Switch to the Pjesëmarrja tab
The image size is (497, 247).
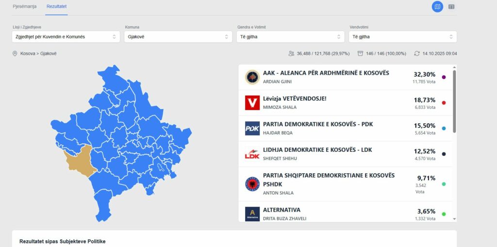[x=24, y=7]
